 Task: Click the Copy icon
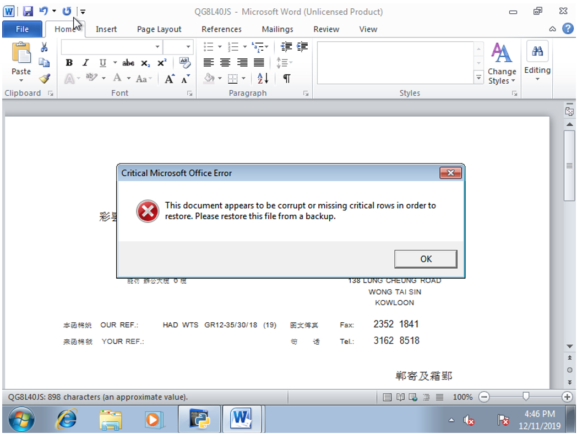pos(44,63)
